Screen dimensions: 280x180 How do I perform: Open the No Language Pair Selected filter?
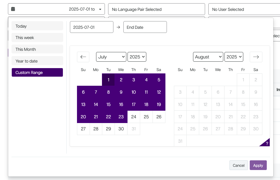point(156,9)
